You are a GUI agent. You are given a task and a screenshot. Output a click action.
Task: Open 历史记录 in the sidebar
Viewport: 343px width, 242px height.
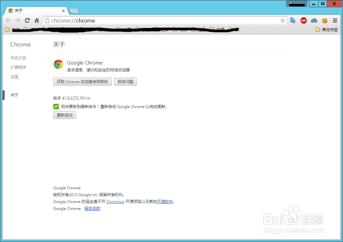pyautogui.click(x=18, y=58)
